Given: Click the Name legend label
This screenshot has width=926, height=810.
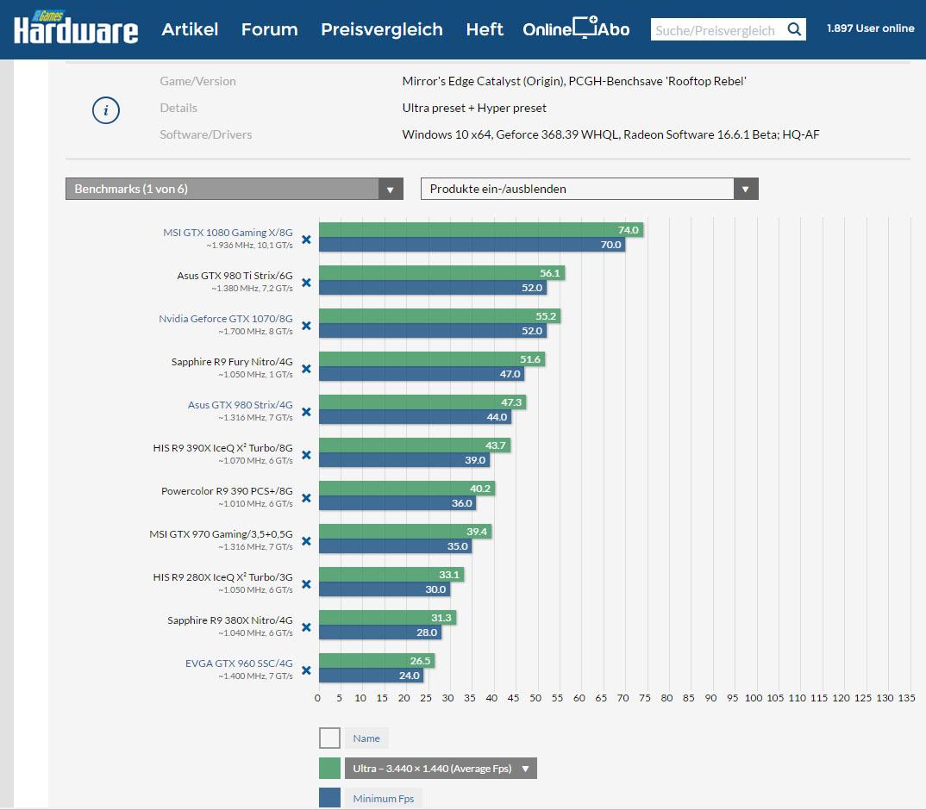Looking at the screenshot, I should click(366, 738).
